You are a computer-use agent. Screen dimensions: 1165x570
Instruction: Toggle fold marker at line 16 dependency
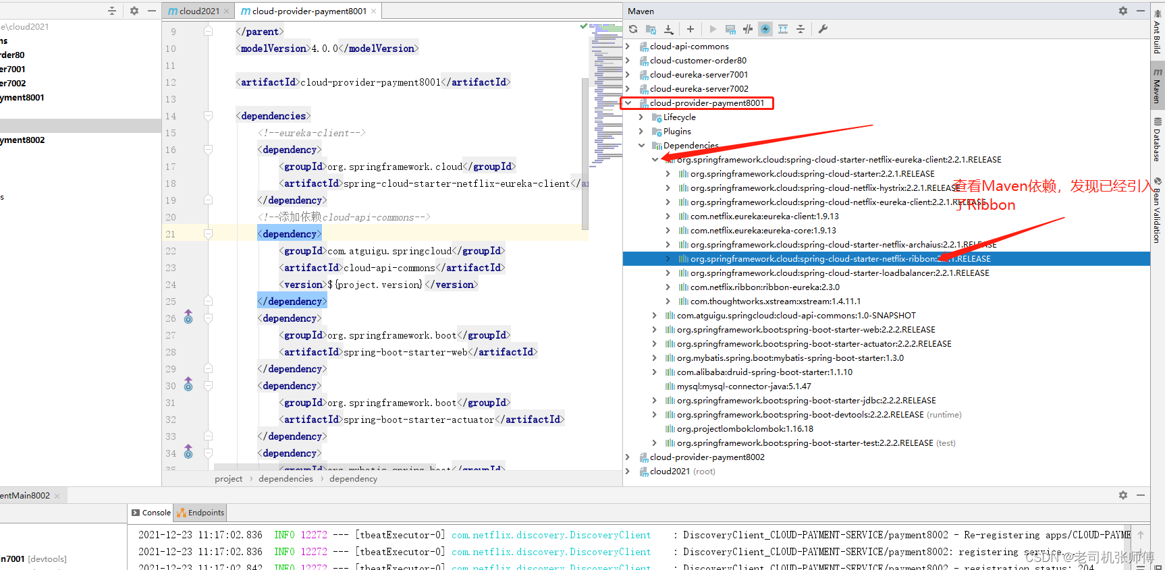point(208,150)
